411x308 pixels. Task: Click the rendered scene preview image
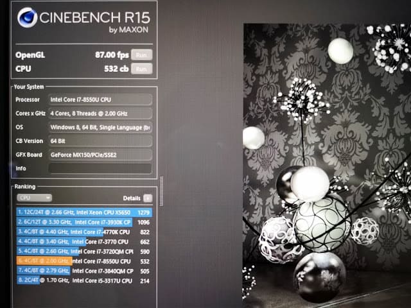point(327,166)
